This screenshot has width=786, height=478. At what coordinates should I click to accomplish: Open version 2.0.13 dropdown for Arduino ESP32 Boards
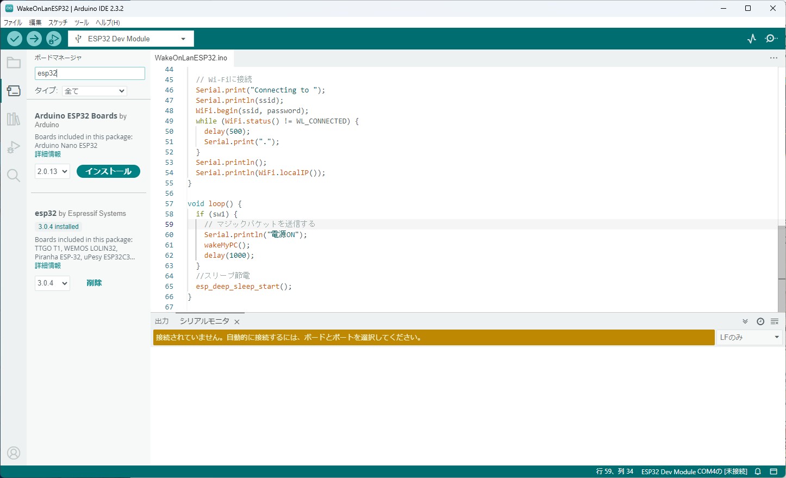coord(52,171)
